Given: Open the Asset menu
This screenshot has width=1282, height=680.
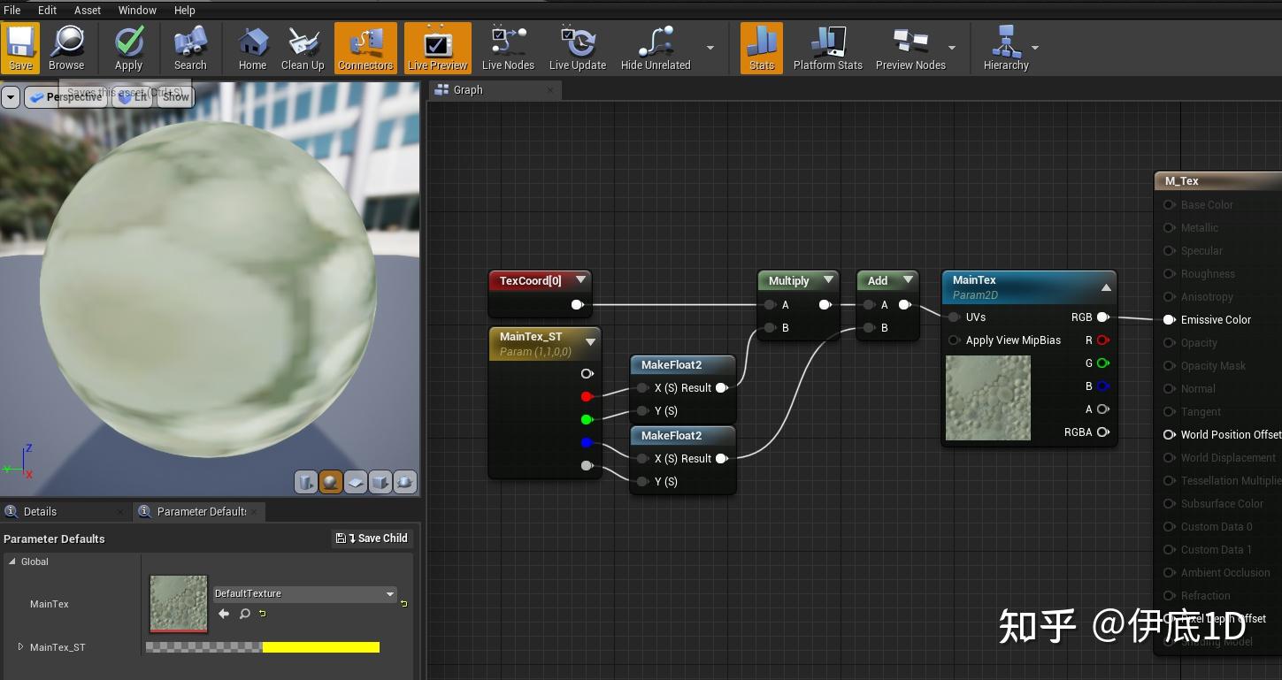Looking at the screenshot, I should pos(88,11).
